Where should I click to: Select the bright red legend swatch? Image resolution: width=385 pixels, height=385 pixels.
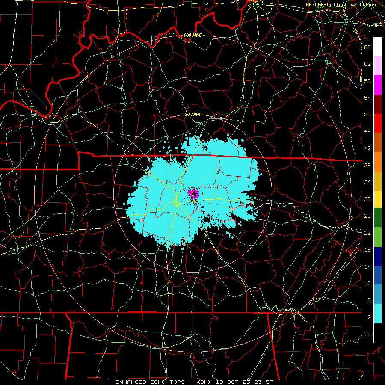(378, 123)
